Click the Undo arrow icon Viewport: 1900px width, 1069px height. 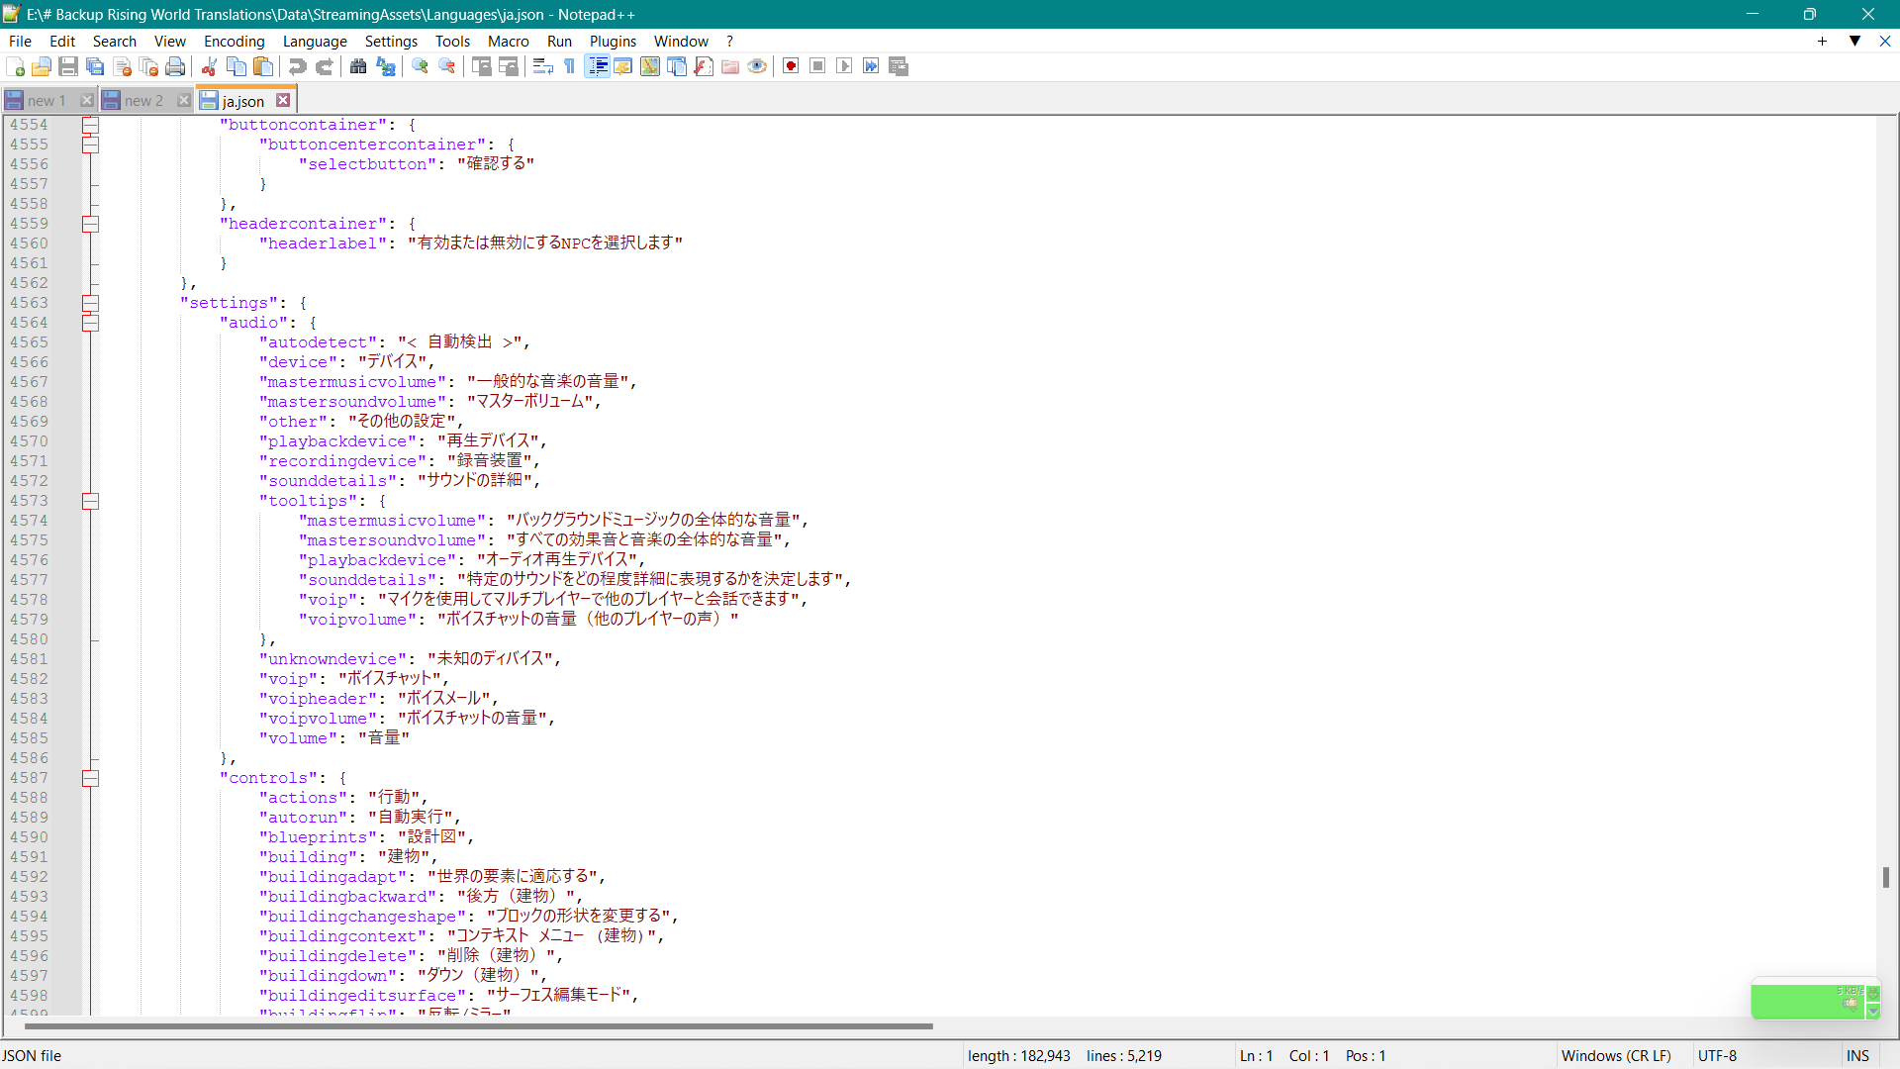click(297, 66)
